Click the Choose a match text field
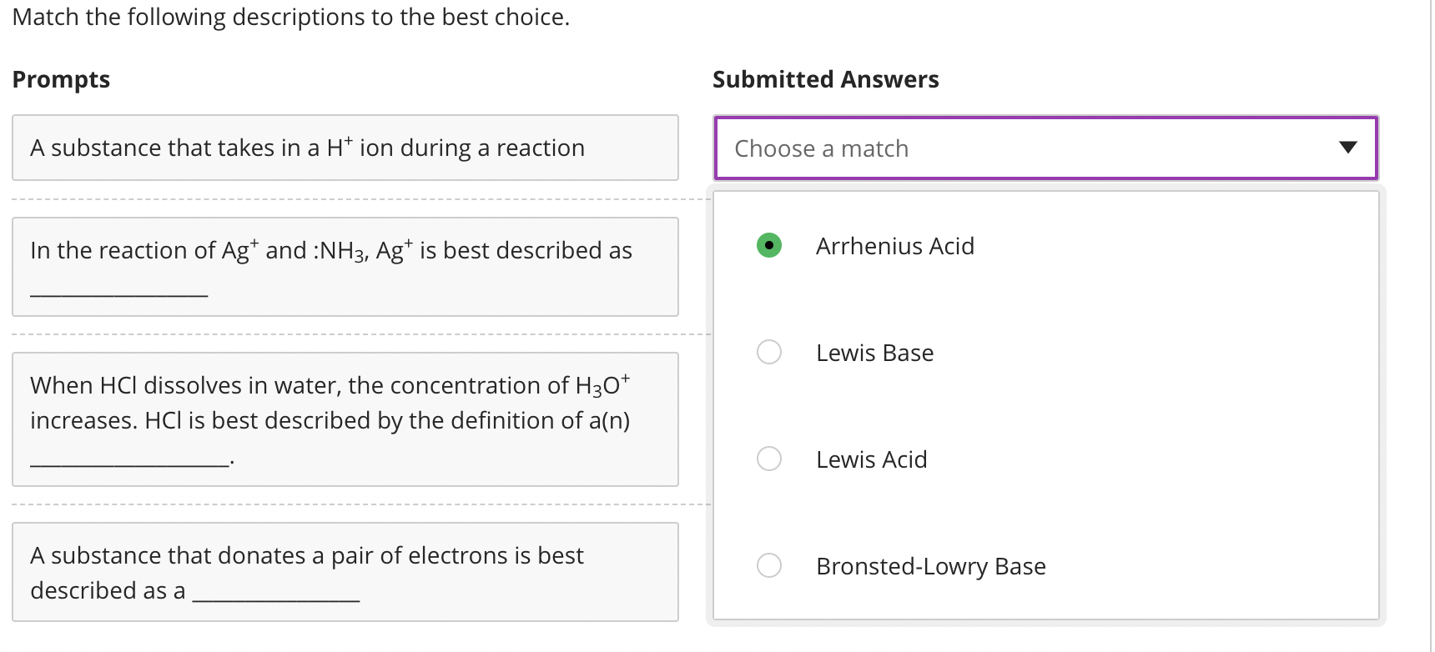This screenshot has height=652, width=1435. [918, 148]
